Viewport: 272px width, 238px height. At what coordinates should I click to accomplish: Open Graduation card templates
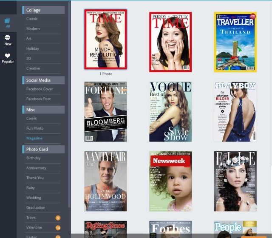(x=36, y=207)
